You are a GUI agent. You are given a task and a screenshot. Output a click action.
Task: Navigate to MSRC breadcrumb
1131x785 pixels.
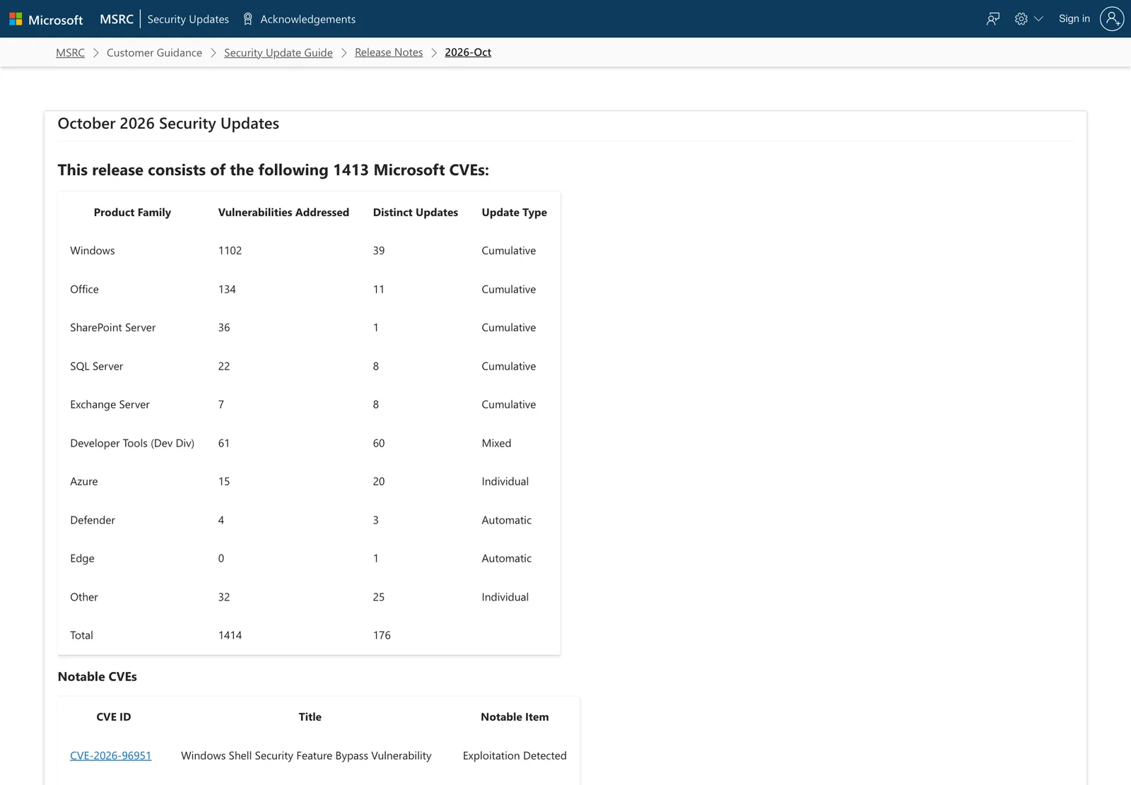coord(70,52)
